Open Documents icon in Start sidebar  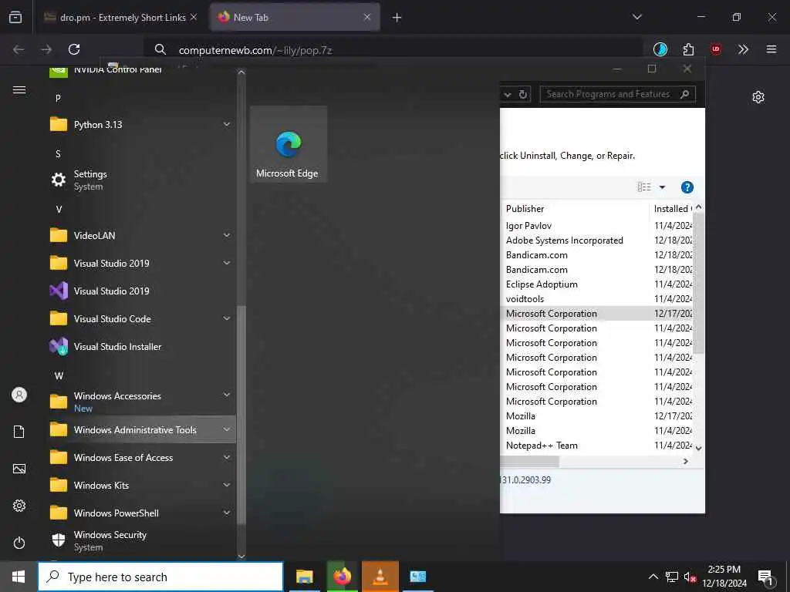[x=19, y=432]
